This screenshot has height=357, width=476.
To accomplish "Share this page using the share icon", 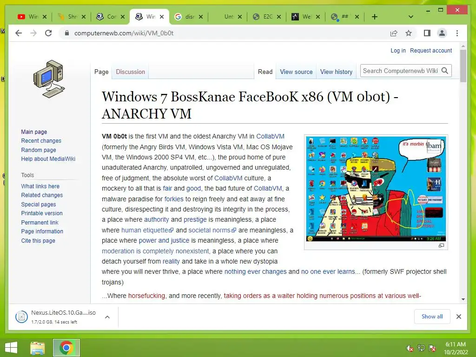I will tap(394, 33).
